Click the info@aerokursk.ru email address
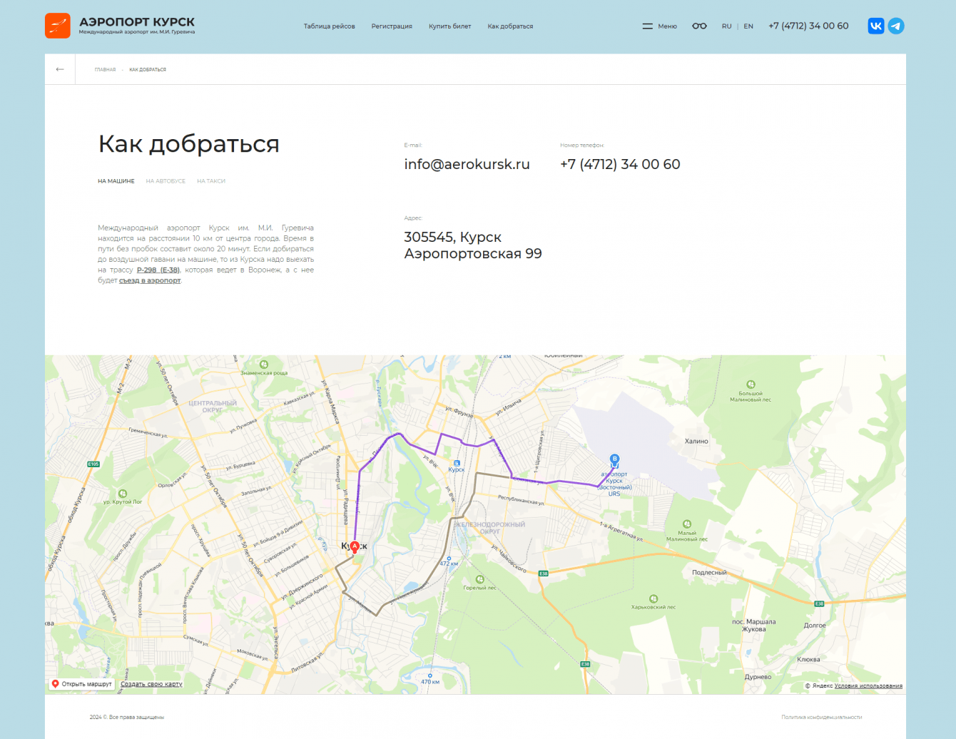This screenshot has height=739, width=956. [x=467, y=164]
